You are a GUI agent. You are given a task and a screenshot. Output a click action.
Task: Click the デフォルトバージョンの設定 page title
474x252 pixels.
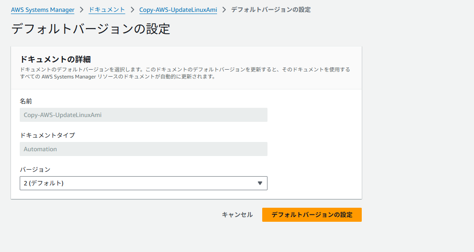(x=91, y=29)
